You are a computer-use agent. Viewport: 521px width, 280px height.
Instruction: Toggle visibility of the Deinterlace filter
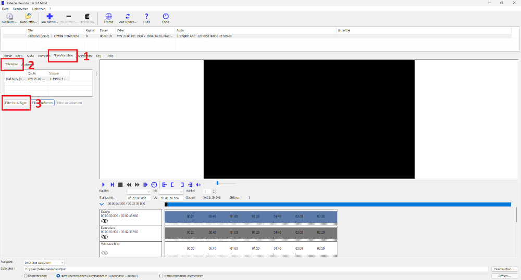[105, 237]
